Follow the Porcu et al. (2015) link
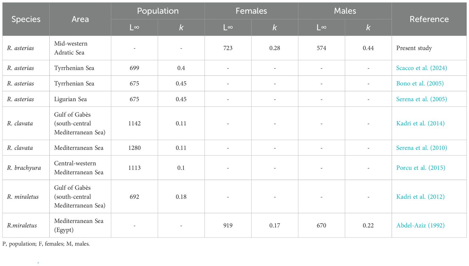The width and height of the screenshot is (469, 266). (420, 168)
